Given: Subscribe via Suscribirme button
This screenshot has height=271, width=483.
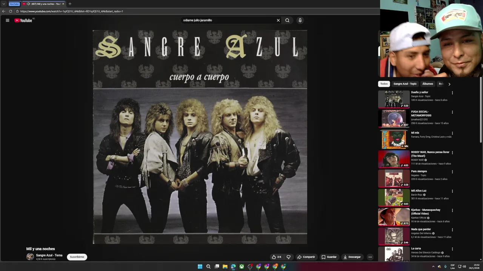Looking at the screenshot, I should [x=77, y=257].
